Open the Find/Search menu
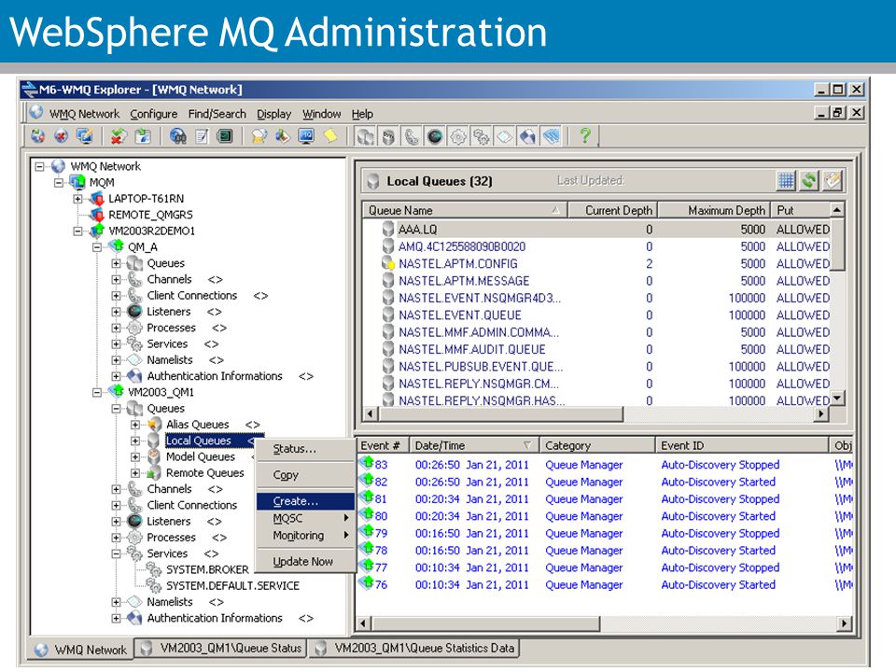Viewport: 896px width, 672px height. [217, 114]
